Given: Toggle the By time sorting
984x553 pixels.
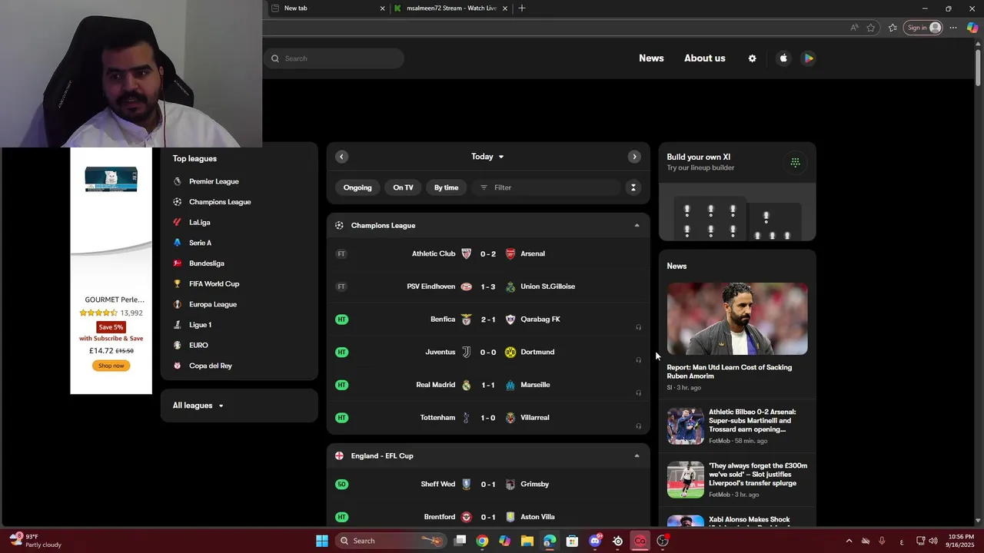Looking at the screenshot, I should [446, 187].
